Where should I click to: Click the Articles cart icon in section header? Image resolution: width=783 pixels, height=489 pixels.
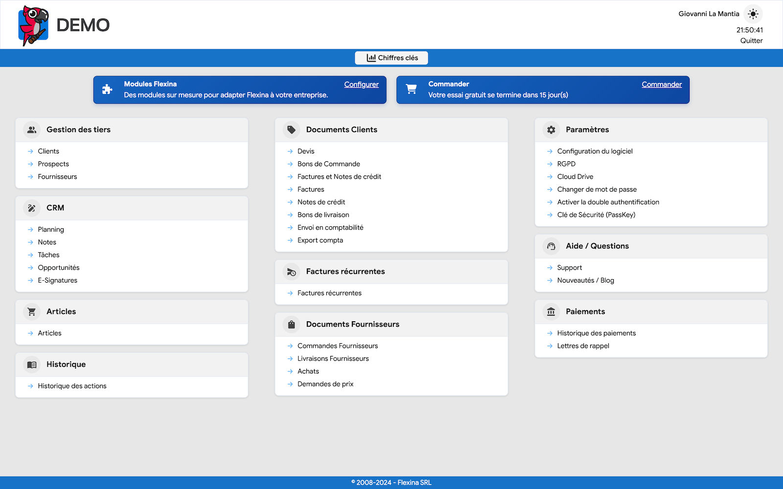tap(32, 311)
